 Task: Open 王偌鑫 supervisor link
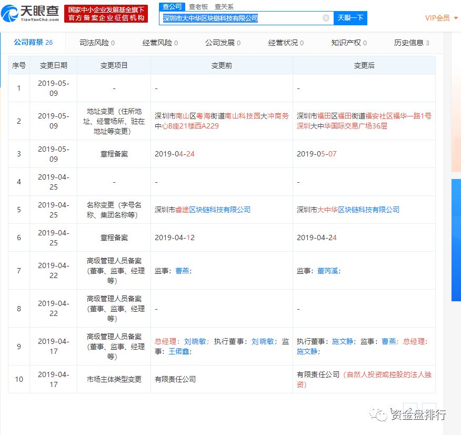pyautogui.click(x=179, y=351)
